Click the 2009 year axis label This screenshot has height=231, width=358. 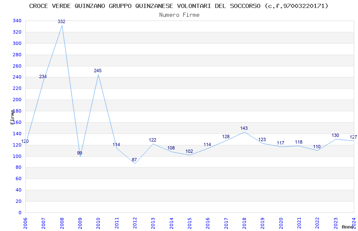80,223
